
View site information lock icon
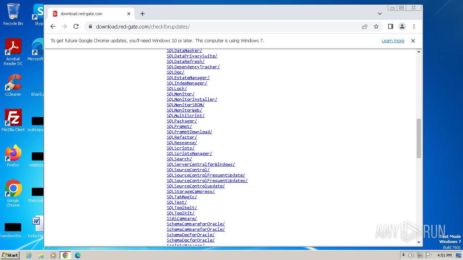point(90,26)
